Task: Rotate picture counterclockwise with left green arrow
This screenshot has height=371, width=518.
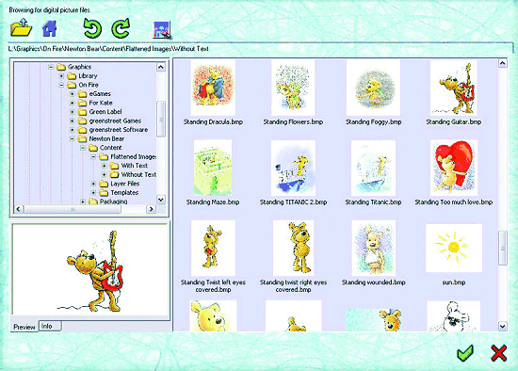Action: (x=92, y=28)
